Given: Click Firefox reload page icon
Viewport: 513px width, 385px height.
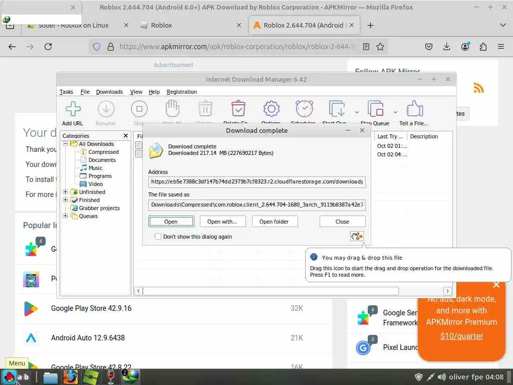Looking at the screenshot, I should coord(48,47).
